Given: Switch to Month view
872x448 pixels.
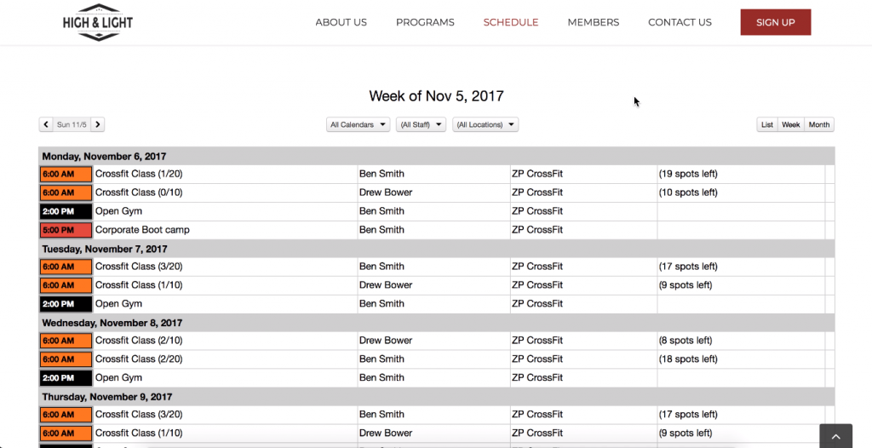Looking at the screenshot, I should [x=819, y=124].
